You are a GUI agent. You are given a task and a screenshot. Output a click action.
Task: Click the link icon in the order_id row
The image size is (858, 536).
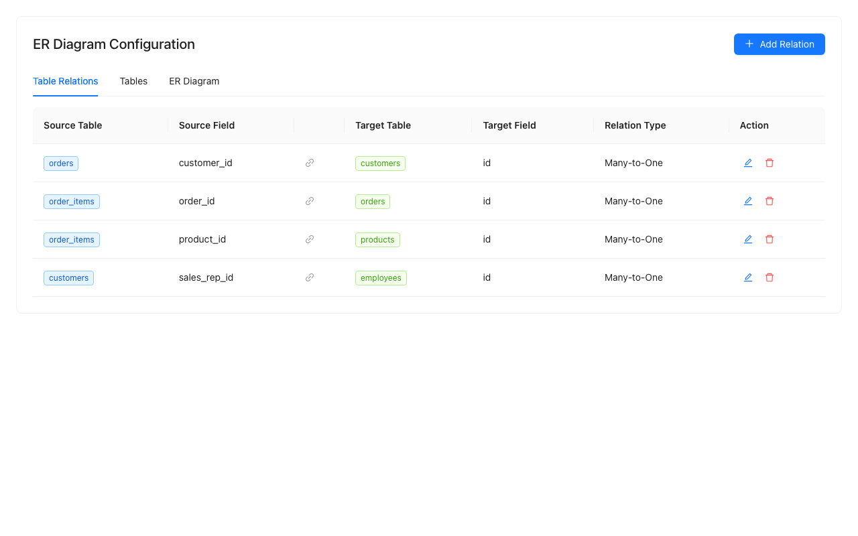tap(309, 201)
